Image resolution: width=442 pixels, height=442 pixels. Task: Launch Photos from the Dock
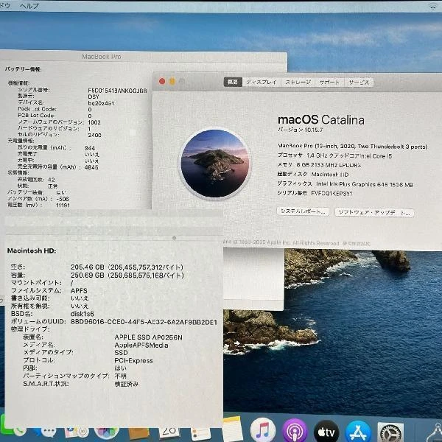click(x=106, y=432)
